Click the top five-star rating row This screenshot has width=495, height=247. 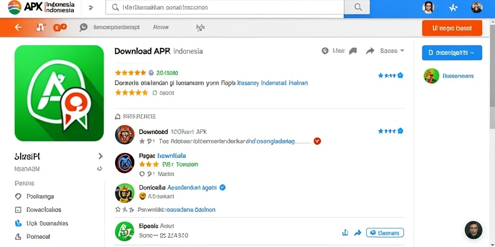pyautogui.click(x=131, y=73)
